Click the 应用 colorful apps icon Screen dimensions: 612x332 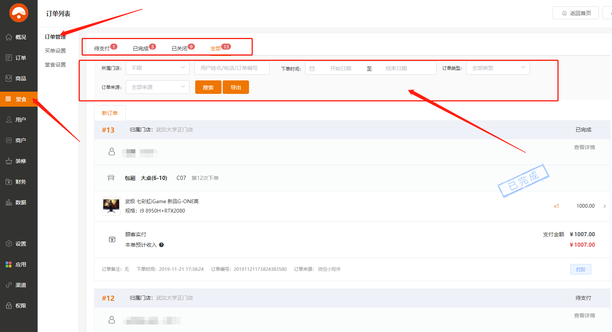point(9,264)
